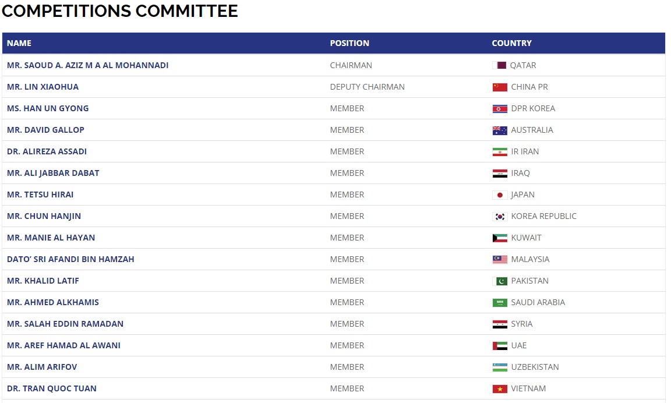671x403 pixels.
Task: Click the Uzbekistan flag icon
Action: pos(500,367)
